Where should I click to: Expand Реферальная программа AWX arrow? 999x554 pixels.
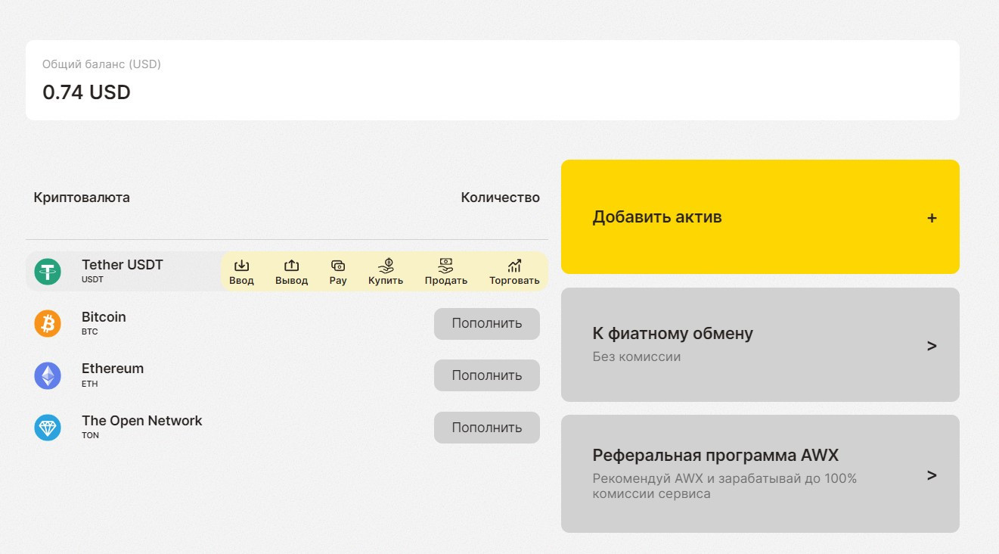(x=932, y=475)
